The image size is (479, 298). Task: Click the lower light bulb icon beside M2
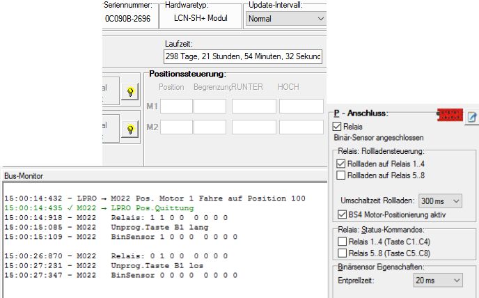[129, 130]
